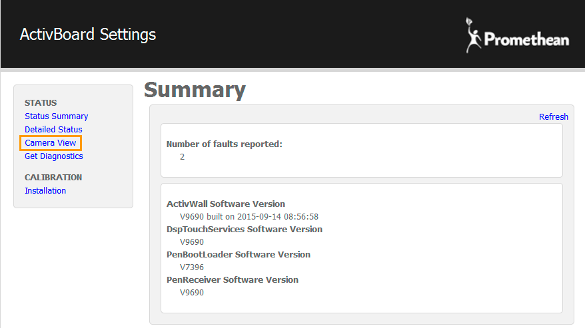The height and width of the screenshot is (328, 585).
Task: Click the V9690 build date text
Action: 249,217
